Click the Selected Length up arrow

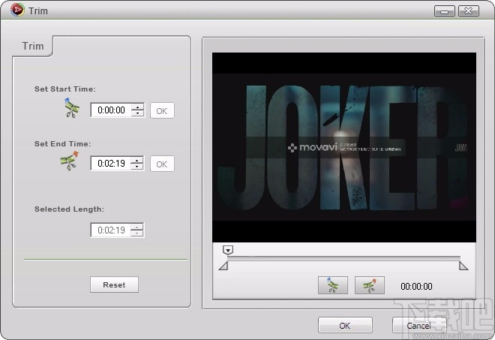coord(137,227)
